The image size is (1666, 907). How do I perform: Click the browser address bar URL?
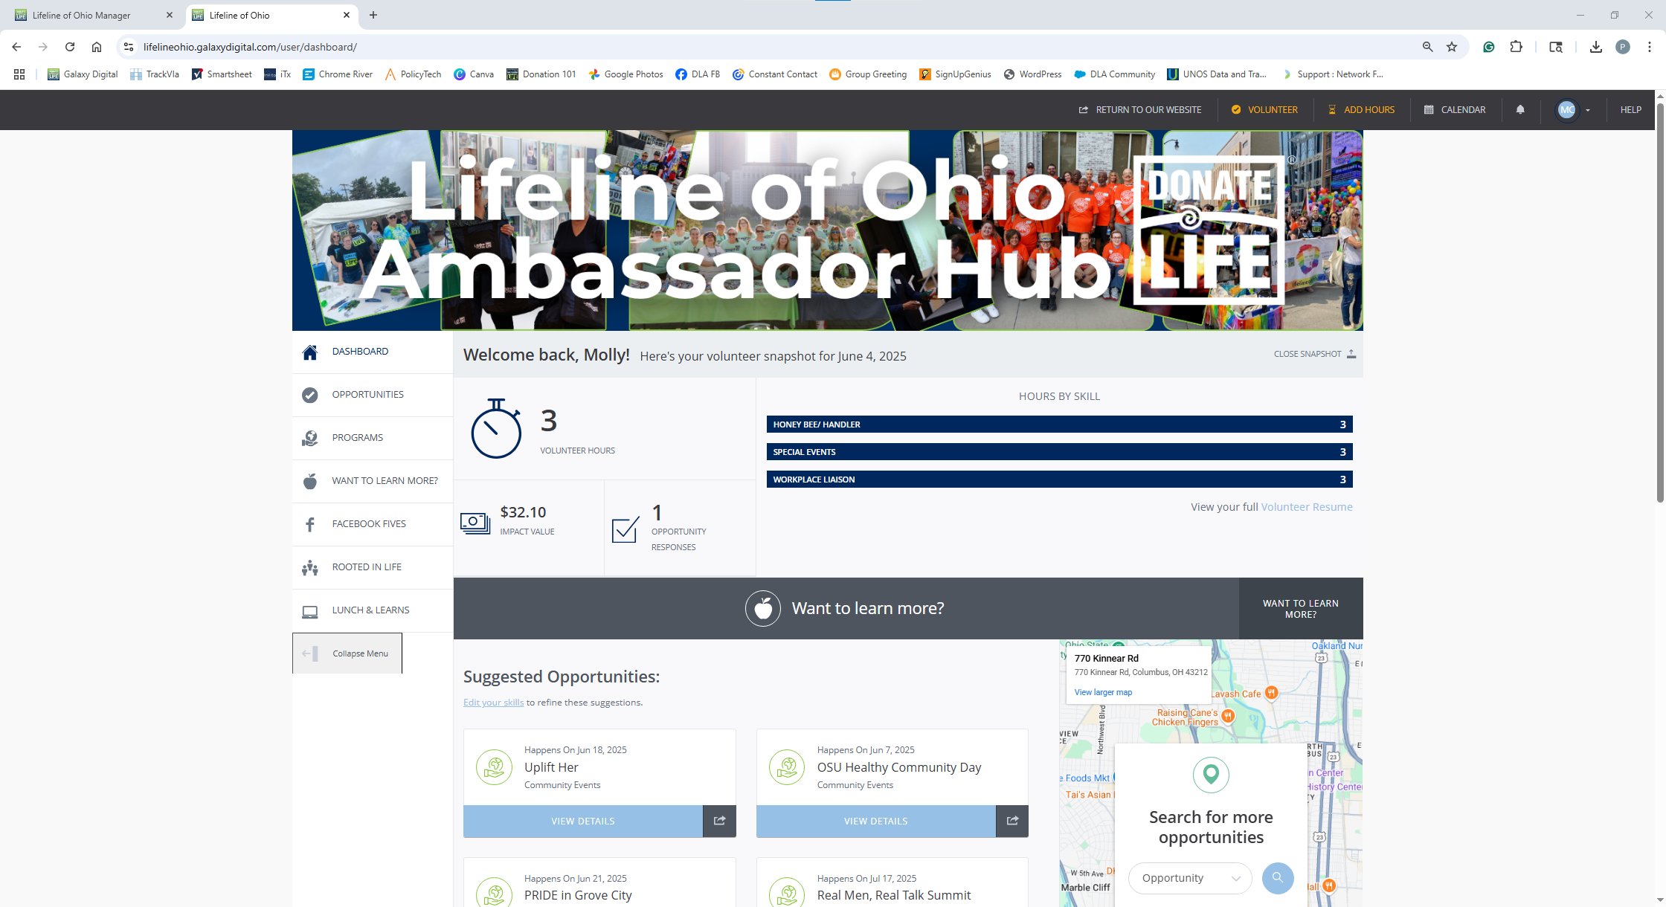(250, 47)
